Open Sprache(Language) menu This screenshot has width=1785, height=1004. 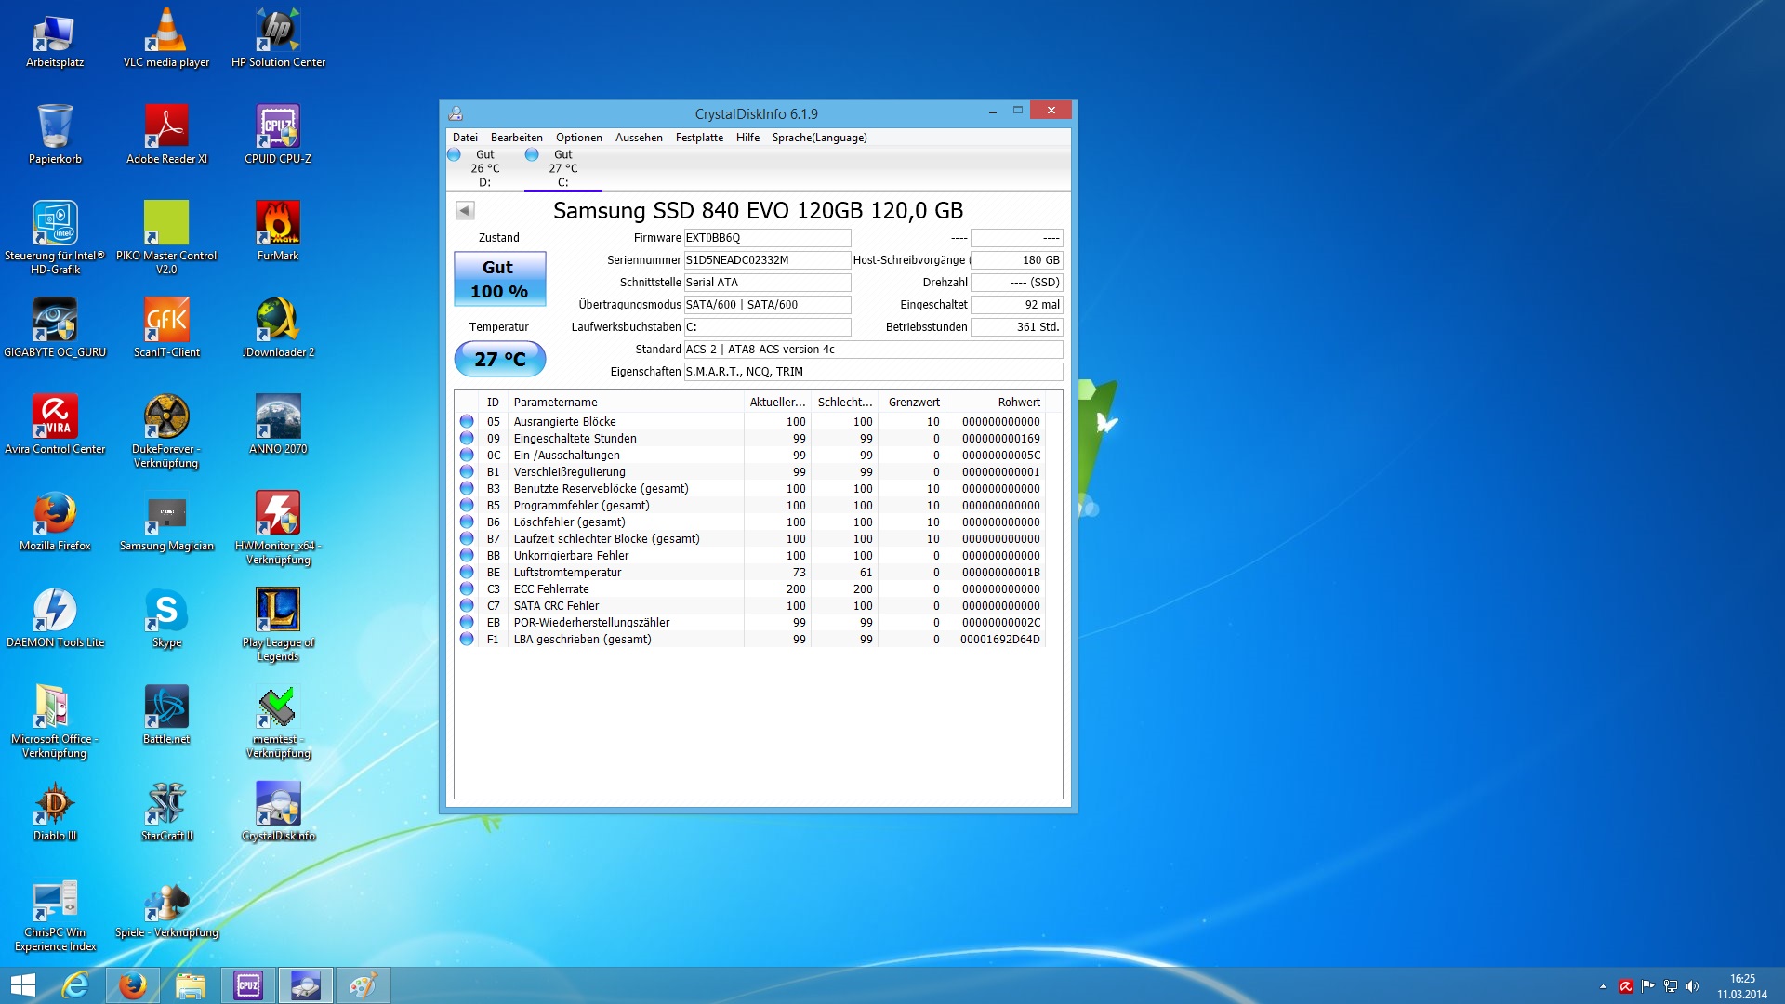pyautogui.click(x=818, y=138)
